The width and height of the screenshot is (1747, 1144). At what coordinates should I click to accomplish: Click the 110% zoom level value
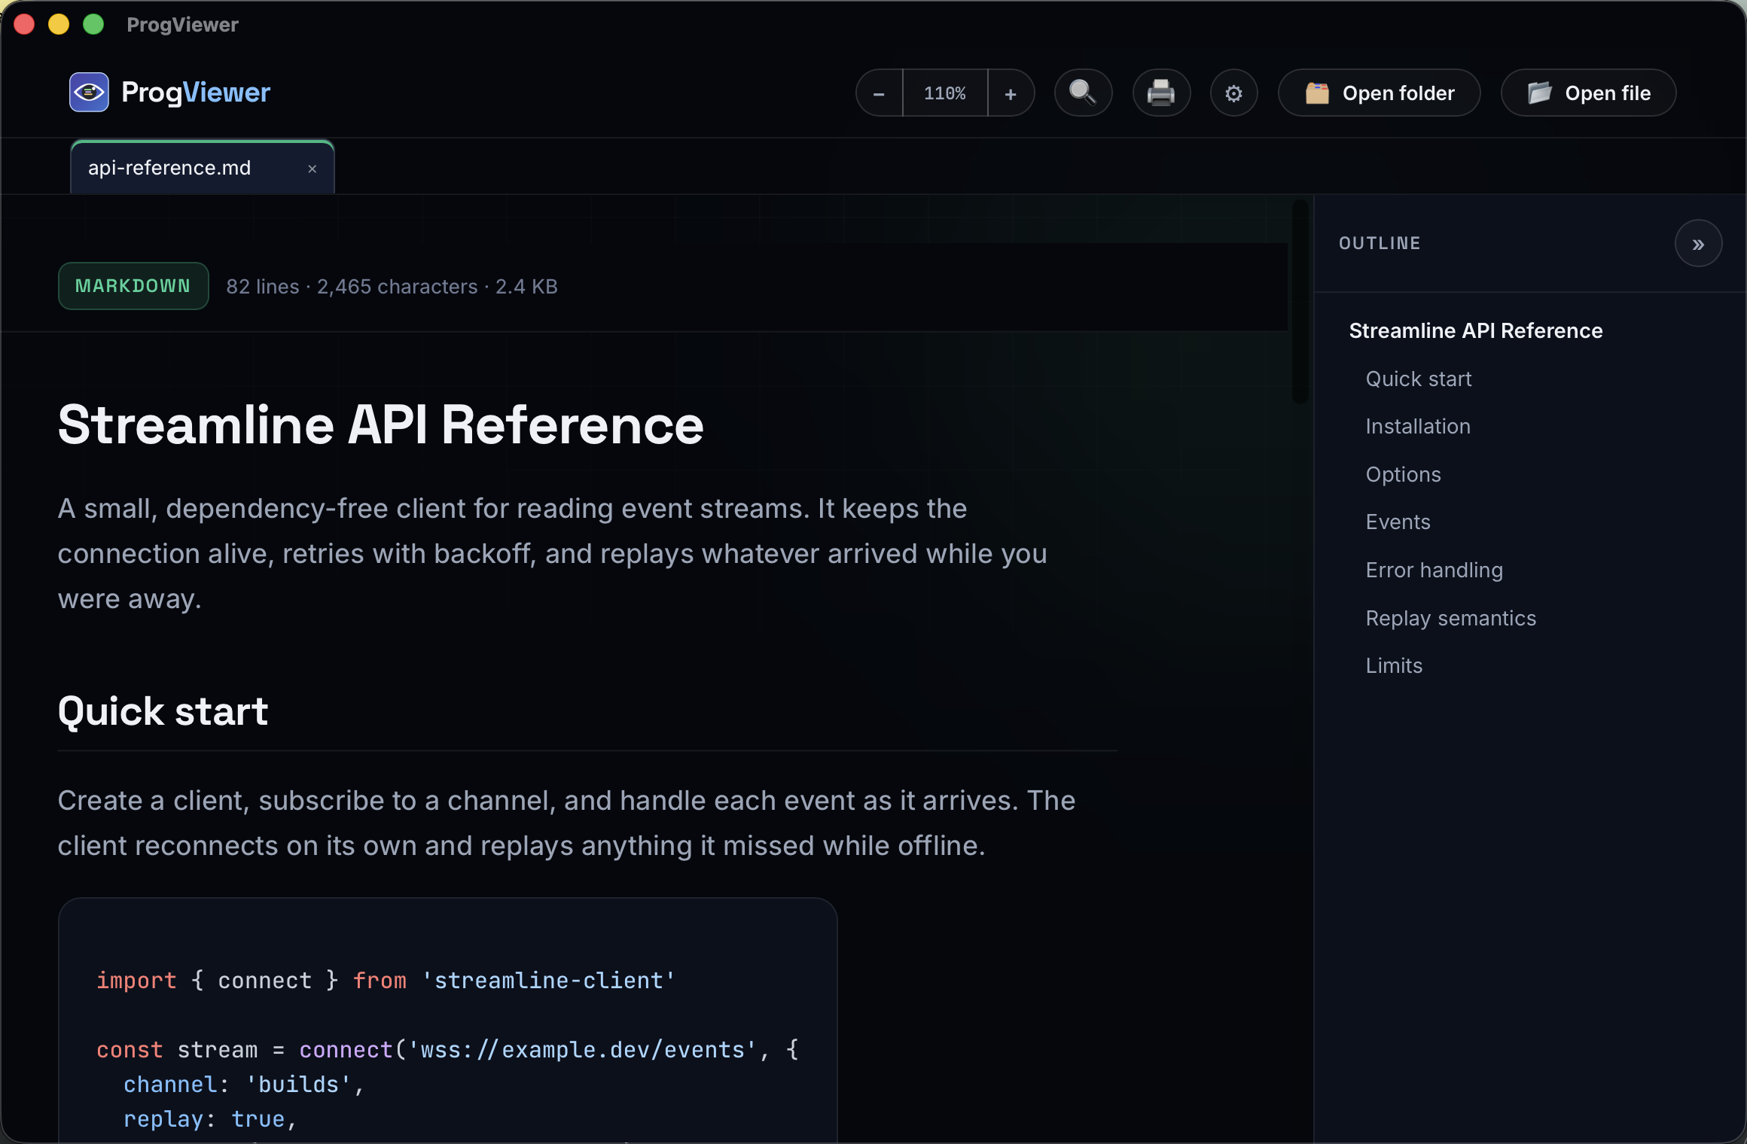(x=945, y=93)
